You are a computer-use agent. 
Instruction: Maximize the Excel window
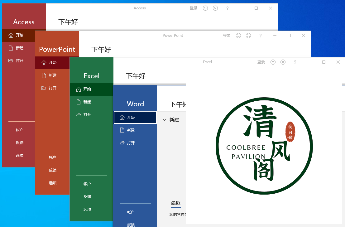click(324, 62)
